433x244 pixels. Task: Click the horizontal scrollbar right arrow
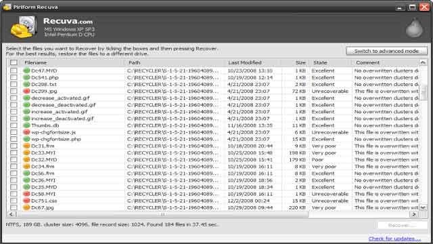coord(413,214)
